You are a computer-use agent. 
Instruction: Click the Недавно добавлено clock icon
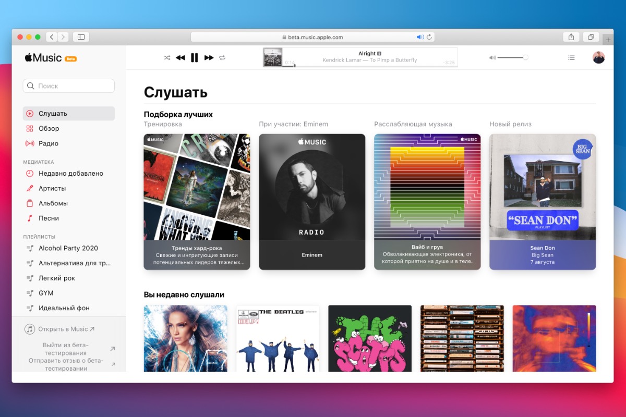(30, 173)
